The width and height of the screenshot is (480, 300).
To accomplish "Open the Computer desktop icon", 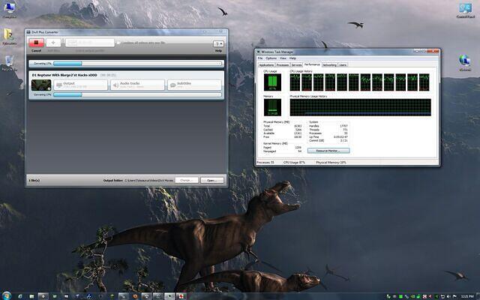I will pyautogui.click(x=10, y=10).
